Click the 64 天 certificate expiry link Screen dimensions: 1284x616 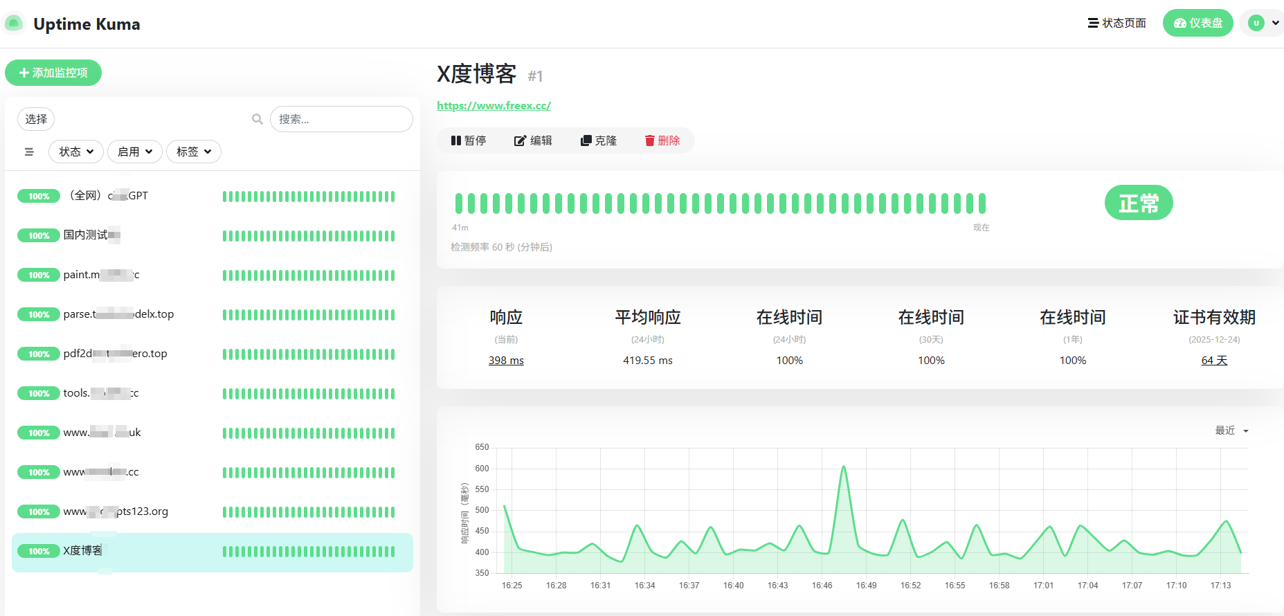click(x=1214, y=361)
